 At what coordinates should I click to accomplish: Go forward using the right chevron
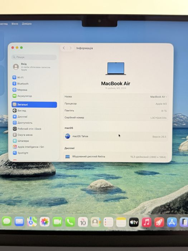tap(71, 48)
